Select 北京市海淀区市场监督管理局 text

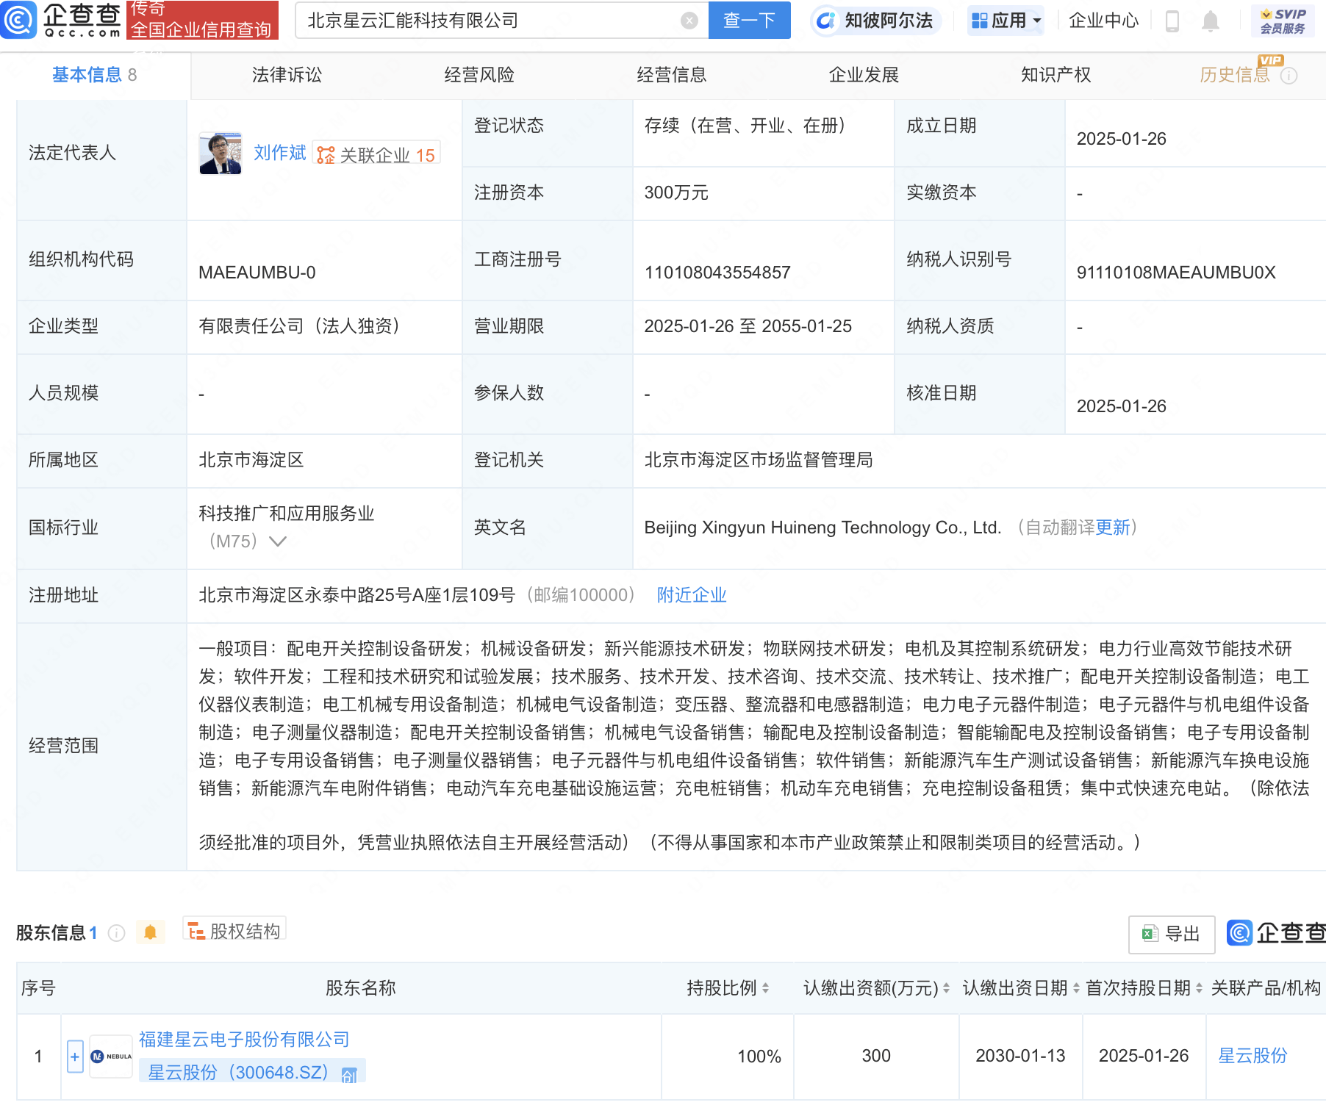click(x=759, y=460)
